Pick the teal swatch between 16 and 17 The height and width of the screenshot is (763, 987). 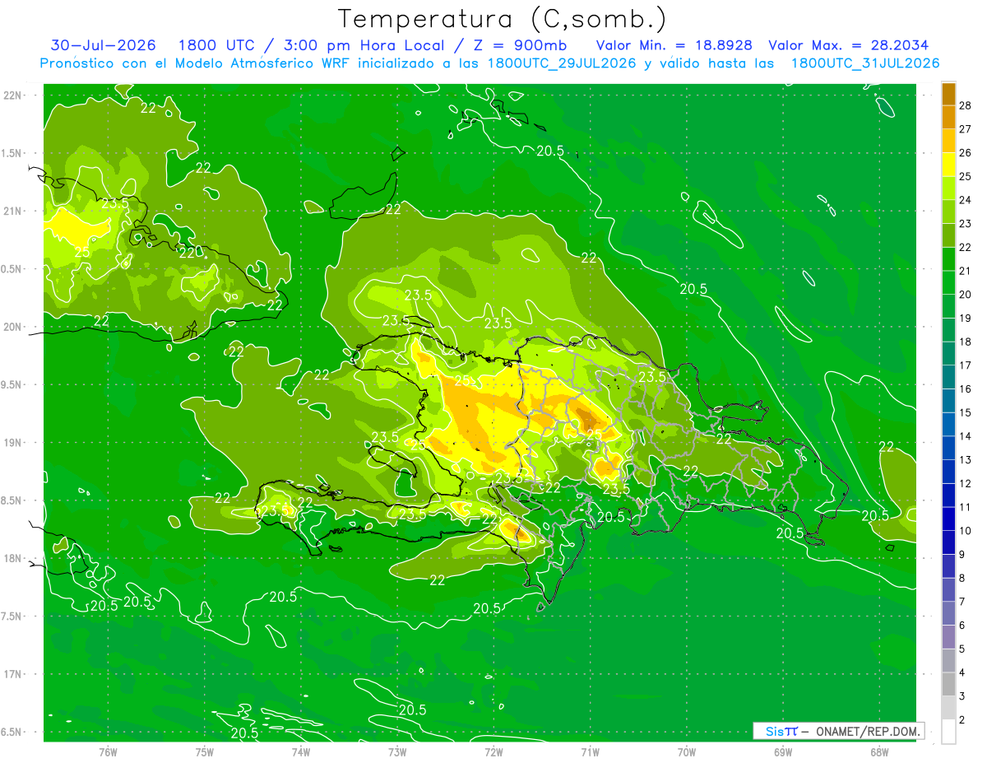(948, 377)
